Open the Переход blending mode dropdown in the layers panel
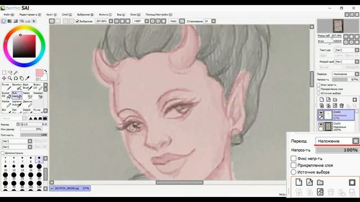Image resolution: width=360 pixels, height=202 pixels. [357, 74]
